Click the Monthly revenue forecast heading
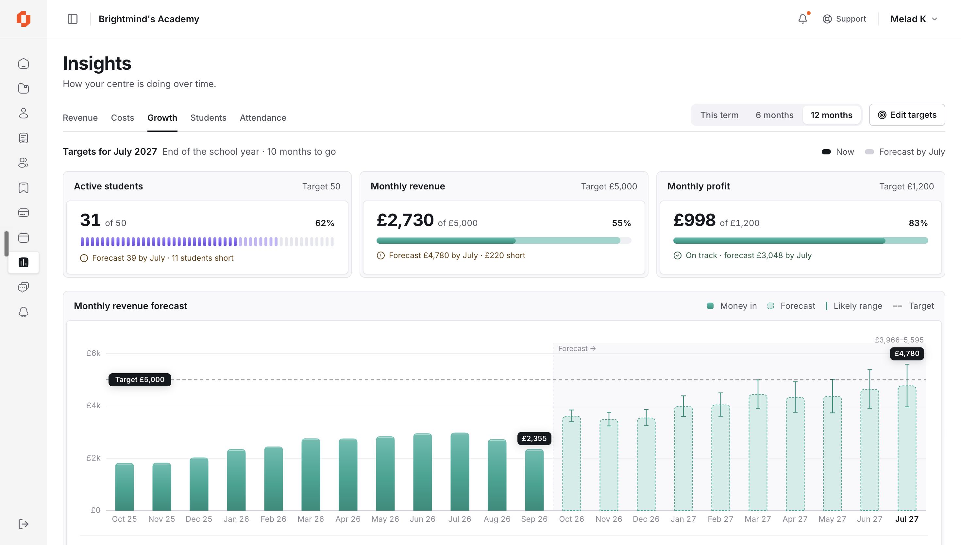Viewport: 961px width, 545px height. click(130, 306)
